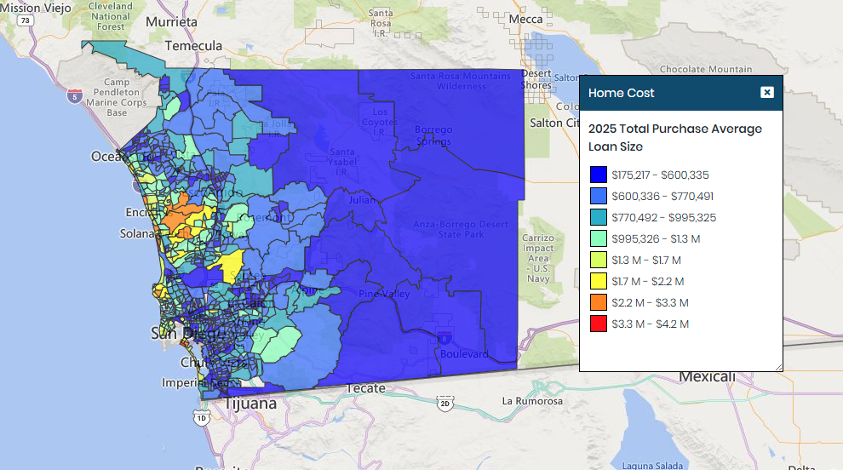This screenshot has width=843, height=470.
Task: Click the 1D highway shield below Tijuana
Action: (x=202, y=418)
